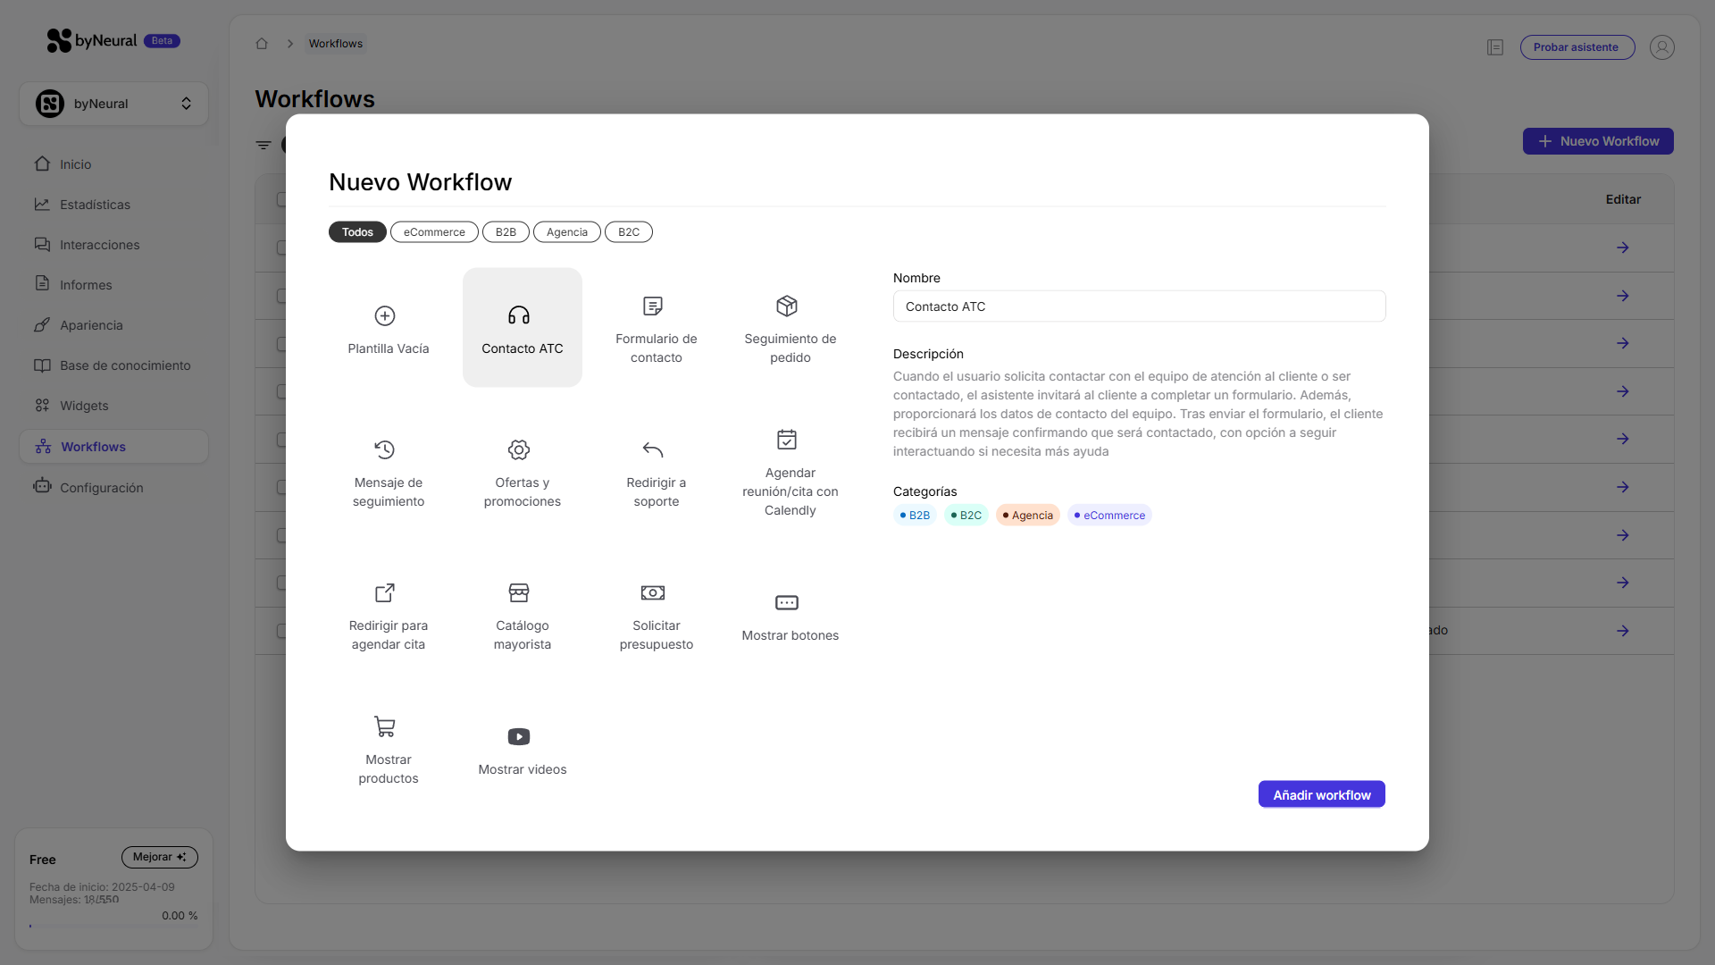Filter templates by eCommerce category
Screen dimensions: 1715x965
pyautogui.click(x=434, y=232)
